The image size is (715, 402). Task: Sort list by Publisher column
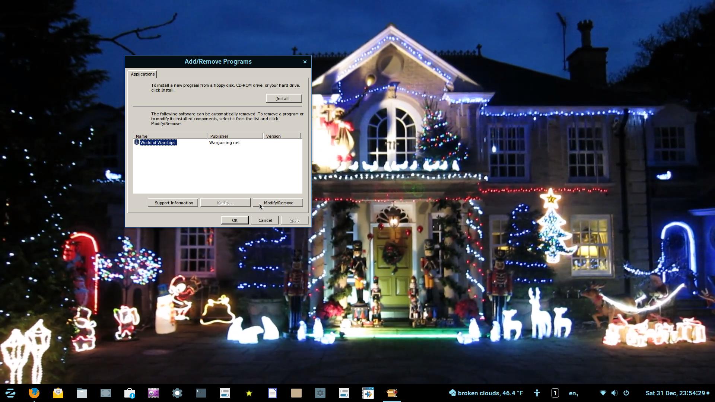[x=235, y=136]
